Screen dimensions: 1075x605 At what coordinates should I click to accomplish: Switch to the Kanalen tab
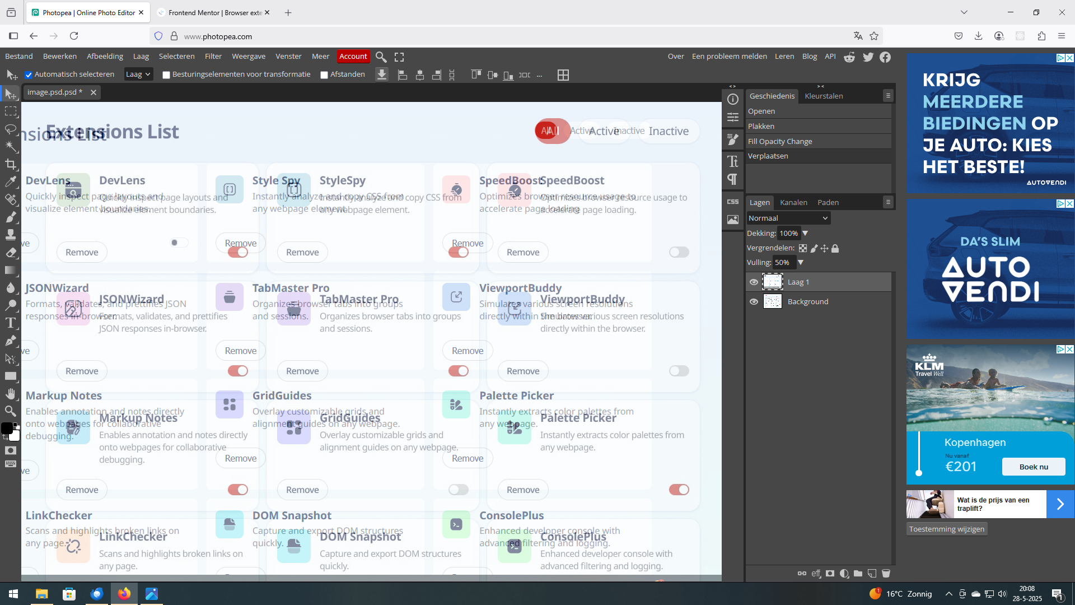click(793, 202)
